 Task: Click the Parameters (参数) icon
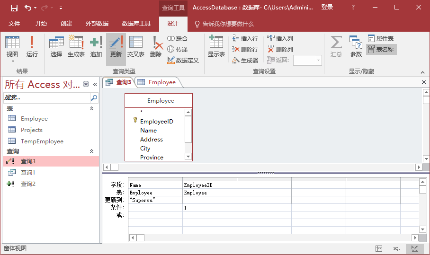pos(356,47)
